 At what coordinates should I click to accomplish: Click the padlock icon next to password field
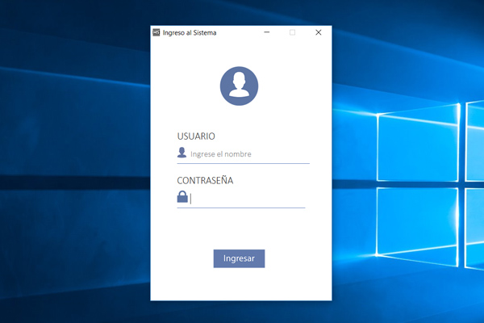click(182, 197)
